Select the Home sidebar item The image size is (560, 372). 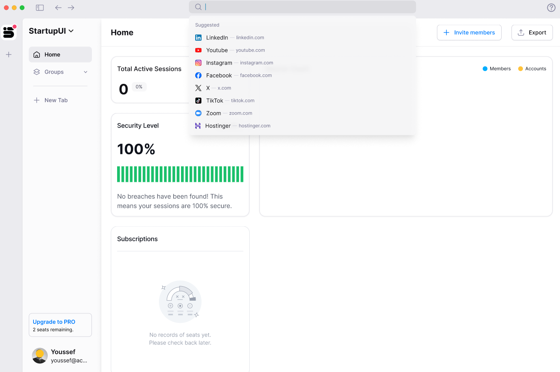(x=60, y=55)
